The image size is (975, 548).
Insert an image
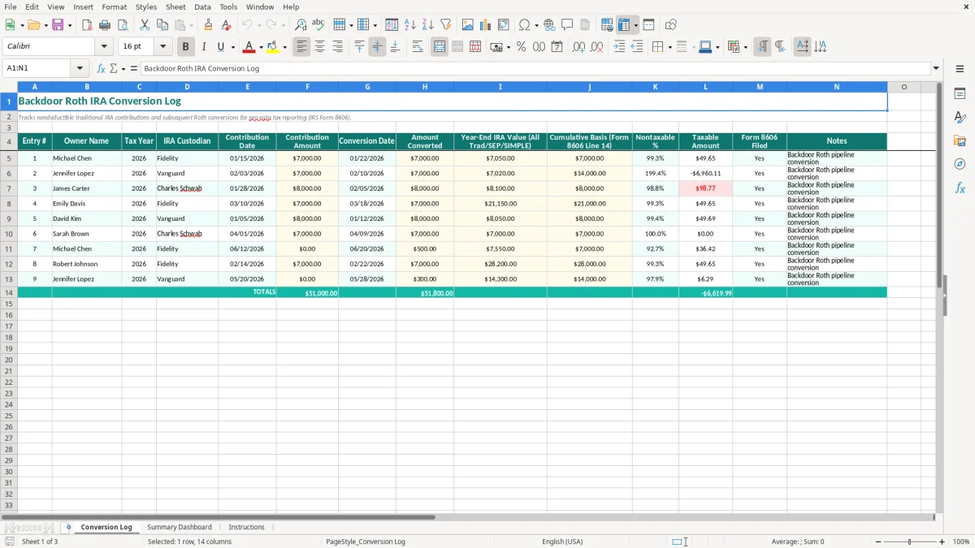click(468, 25)
